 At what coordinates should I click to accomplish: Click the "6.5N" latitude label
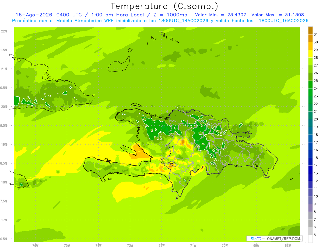tap(4, 239)
